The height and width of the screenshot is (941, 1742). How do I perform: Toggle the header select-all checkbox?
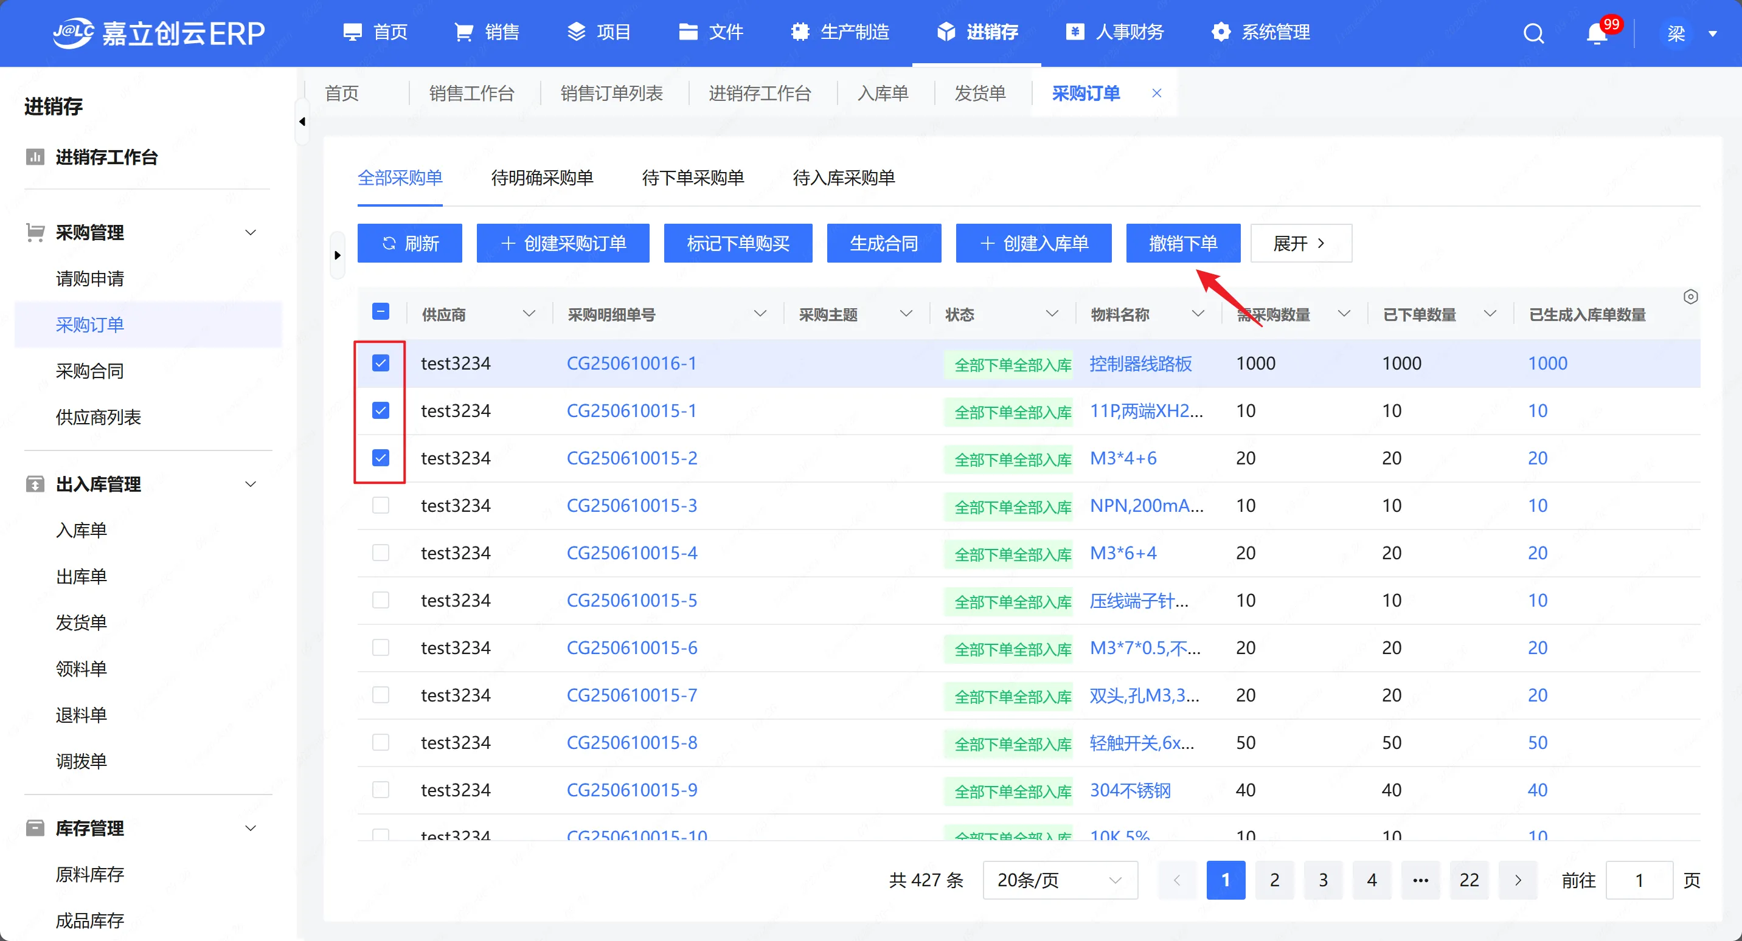click(381, 312)
